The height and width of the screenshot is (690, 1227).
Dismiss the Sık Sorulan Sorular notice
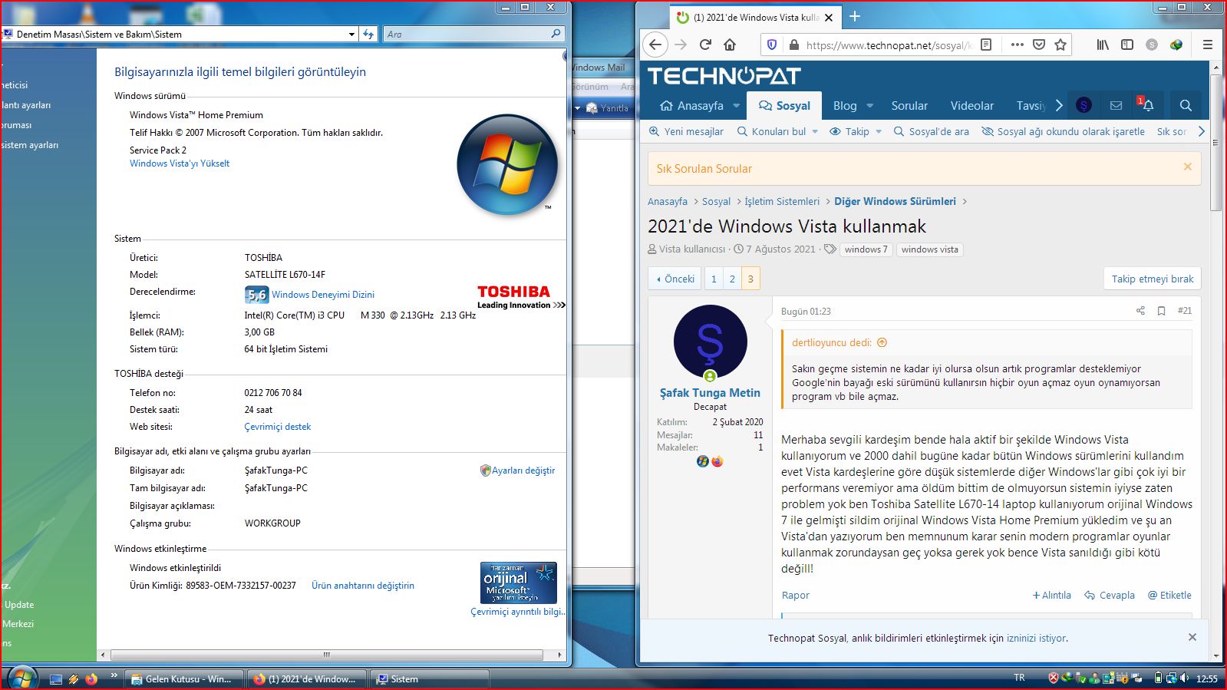point(1187,167)
